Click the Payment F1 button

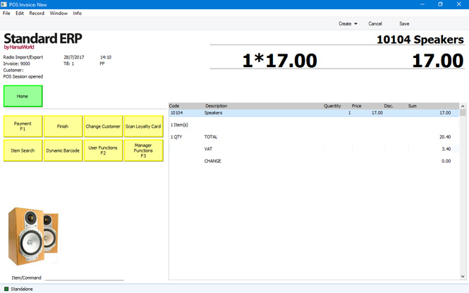[x=23, y=126]
